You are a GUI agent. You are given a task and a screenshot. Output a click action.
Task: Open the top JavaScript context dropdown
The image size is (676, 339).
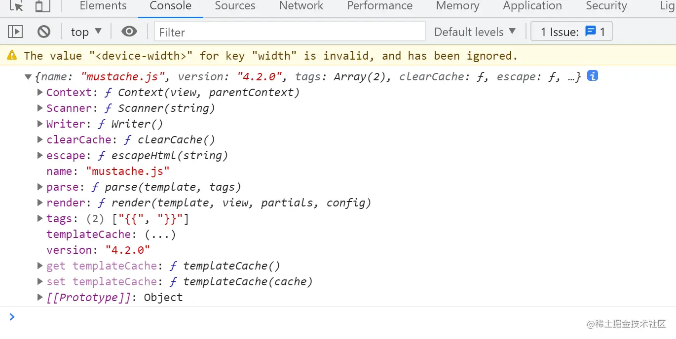pyautogui.click(x=86, y=32)
